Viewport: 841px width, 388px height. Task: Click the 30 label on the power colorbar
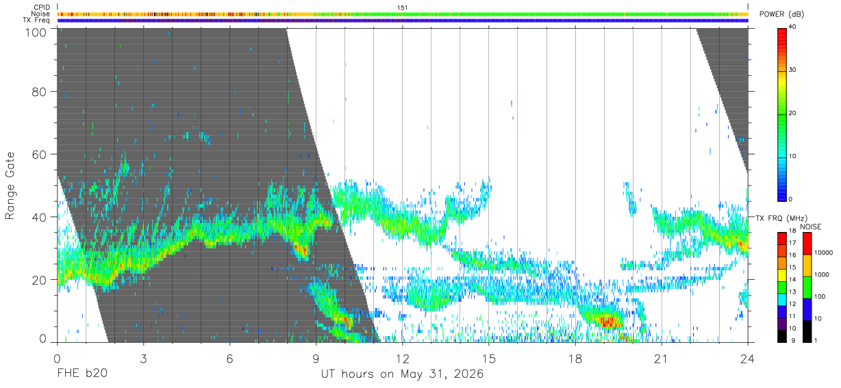(x=794, y=70)
